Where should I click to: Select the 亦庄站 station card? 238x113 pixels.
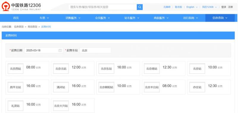pyautogui.click(x=209, y=87)
